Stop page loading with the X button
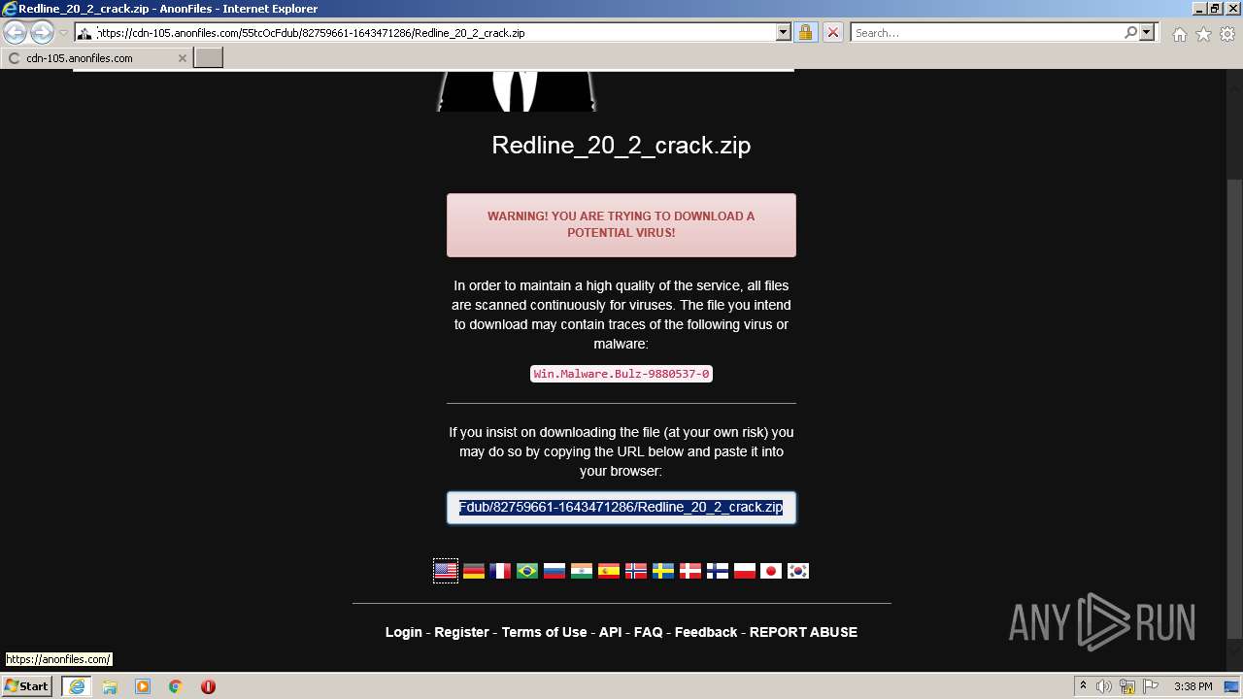1243x699 pixels. pyautogui.click(x=832, y=32)
